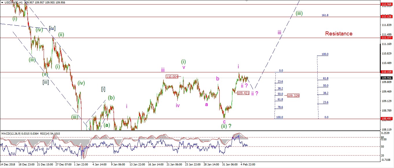Click the bracketed [i] wave label

(103, 89)
